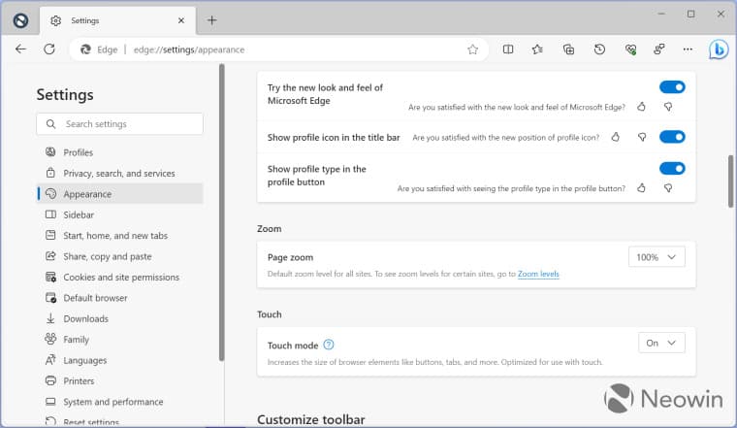Open the Zoom levels link

point(538,275)
